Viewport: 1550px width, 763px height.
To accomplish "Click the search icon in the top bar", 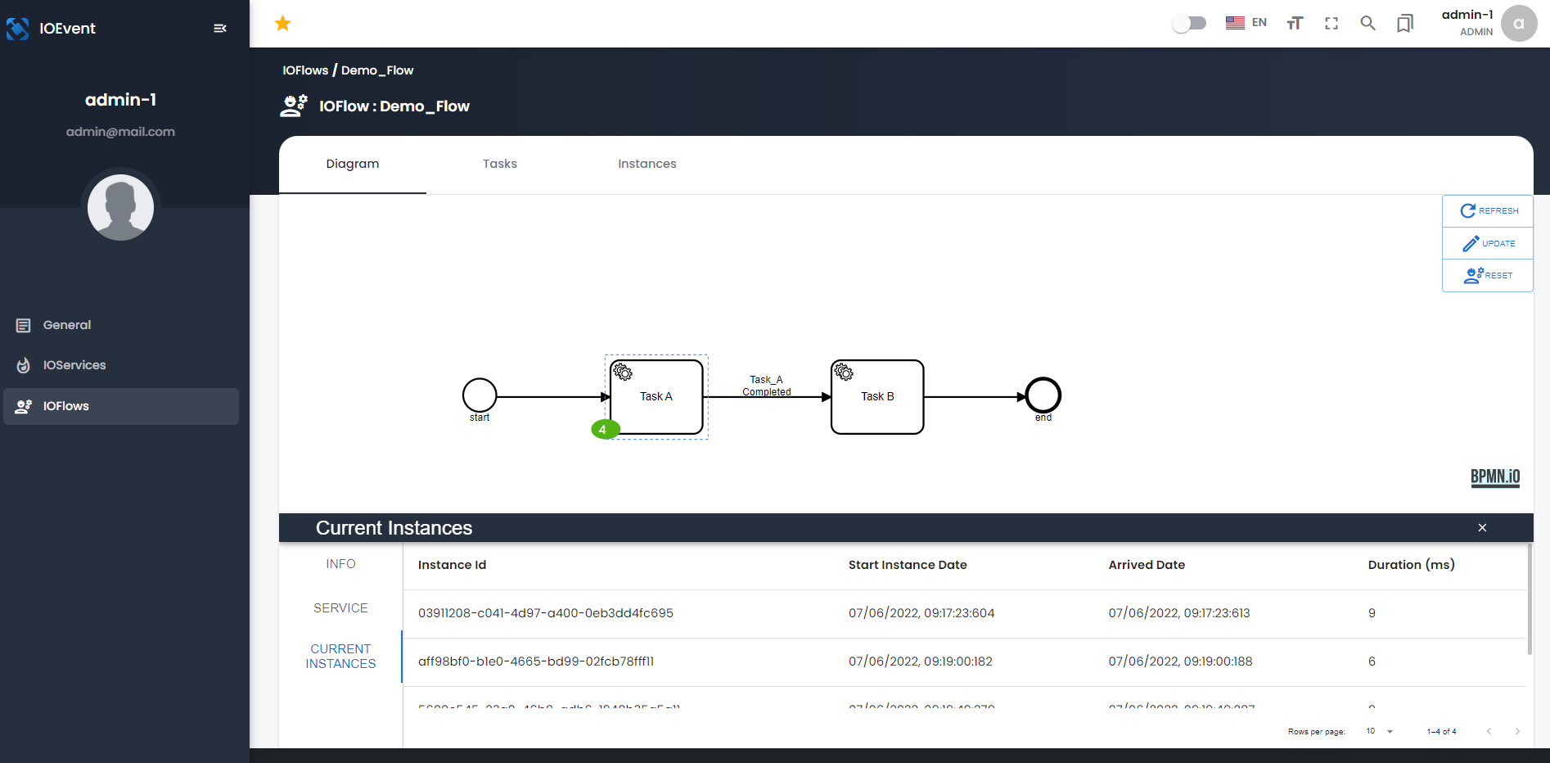I will pos(1368,23).
